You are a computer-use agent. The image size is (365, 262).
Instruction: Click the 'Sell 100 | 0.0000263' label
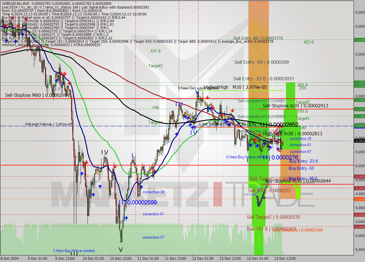[x=269, y=191]
